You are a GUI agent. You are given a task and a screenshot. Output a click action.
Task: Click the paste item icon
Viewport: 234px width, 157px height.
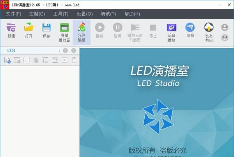pyautogui.click(x=36, y=60)
